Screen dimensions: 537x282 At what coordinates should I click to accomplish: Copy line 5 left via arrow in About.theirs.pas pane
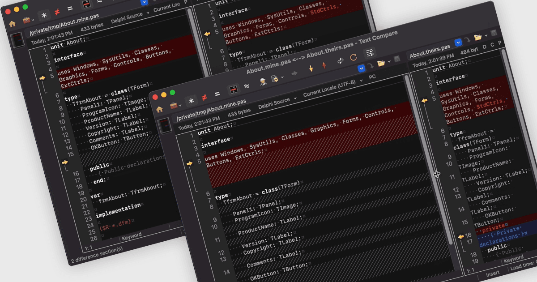(x=424, y=101)
